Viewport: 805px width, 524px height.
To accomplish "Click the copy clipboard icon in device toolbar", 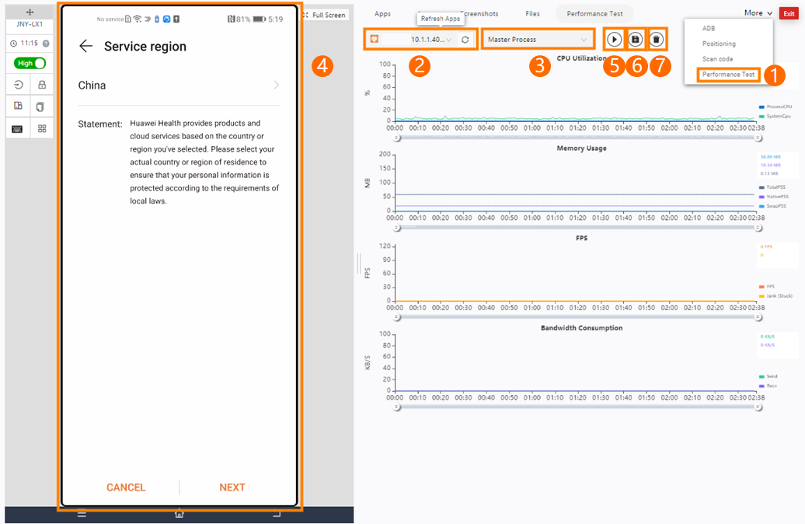I will click(x=40, y=107).
